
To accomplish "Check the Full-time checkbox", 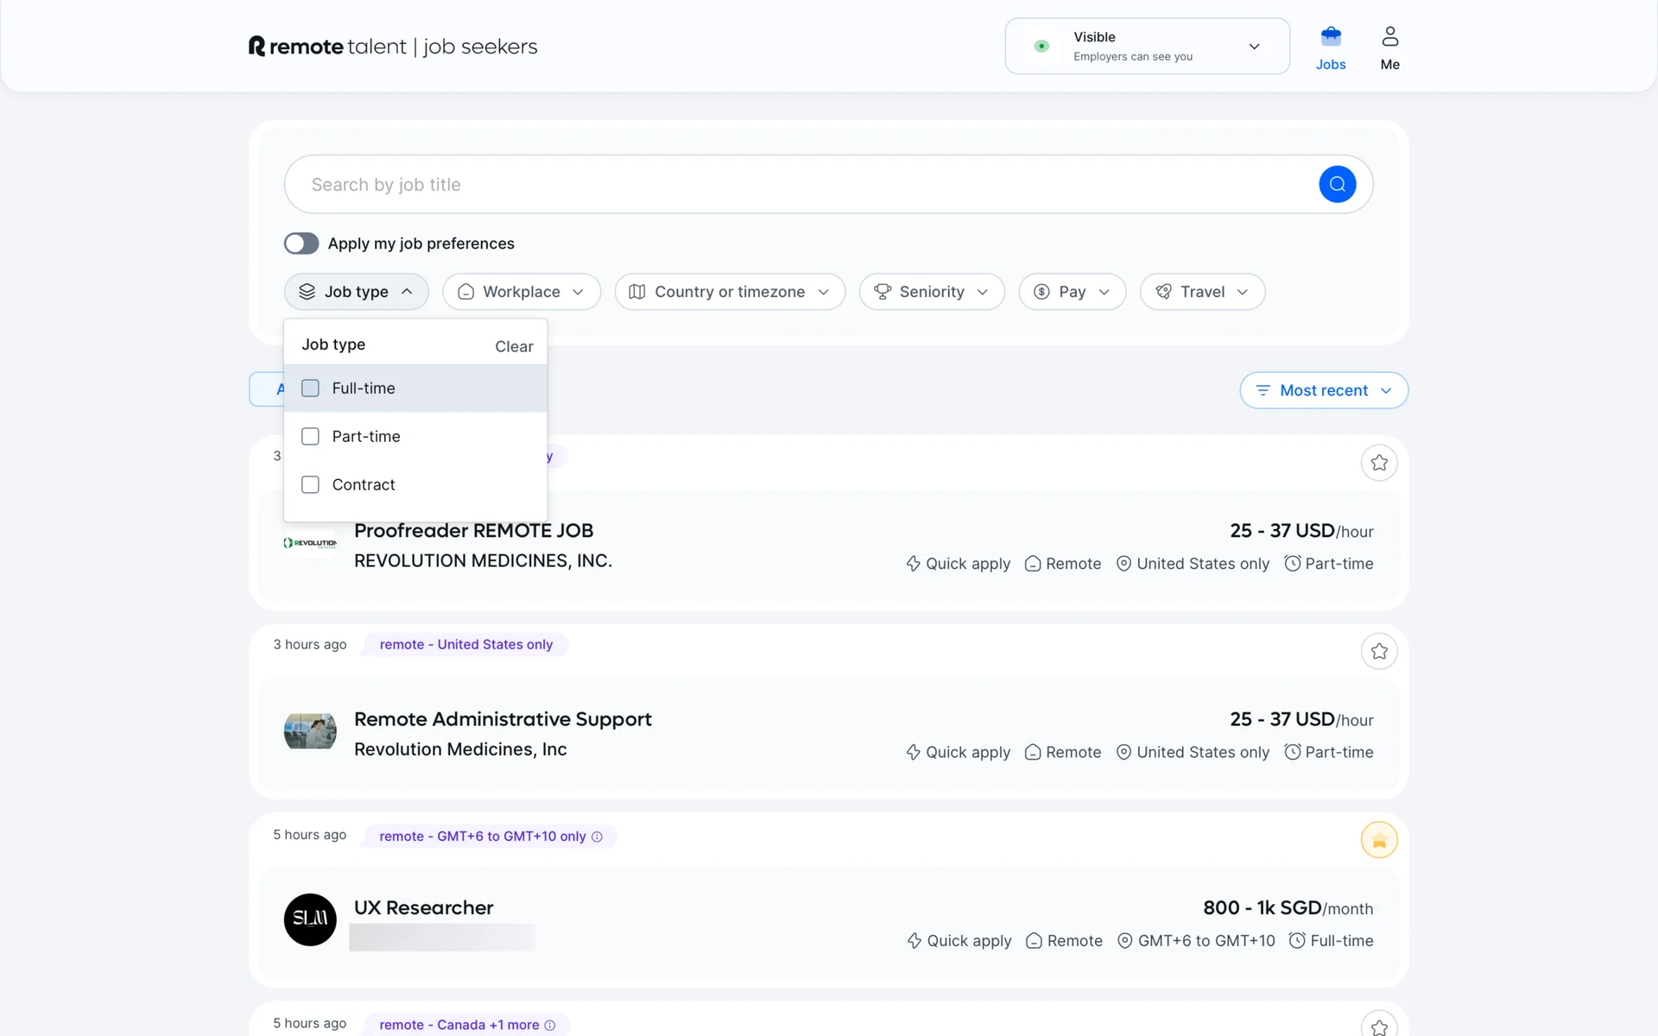I will 310,388.
